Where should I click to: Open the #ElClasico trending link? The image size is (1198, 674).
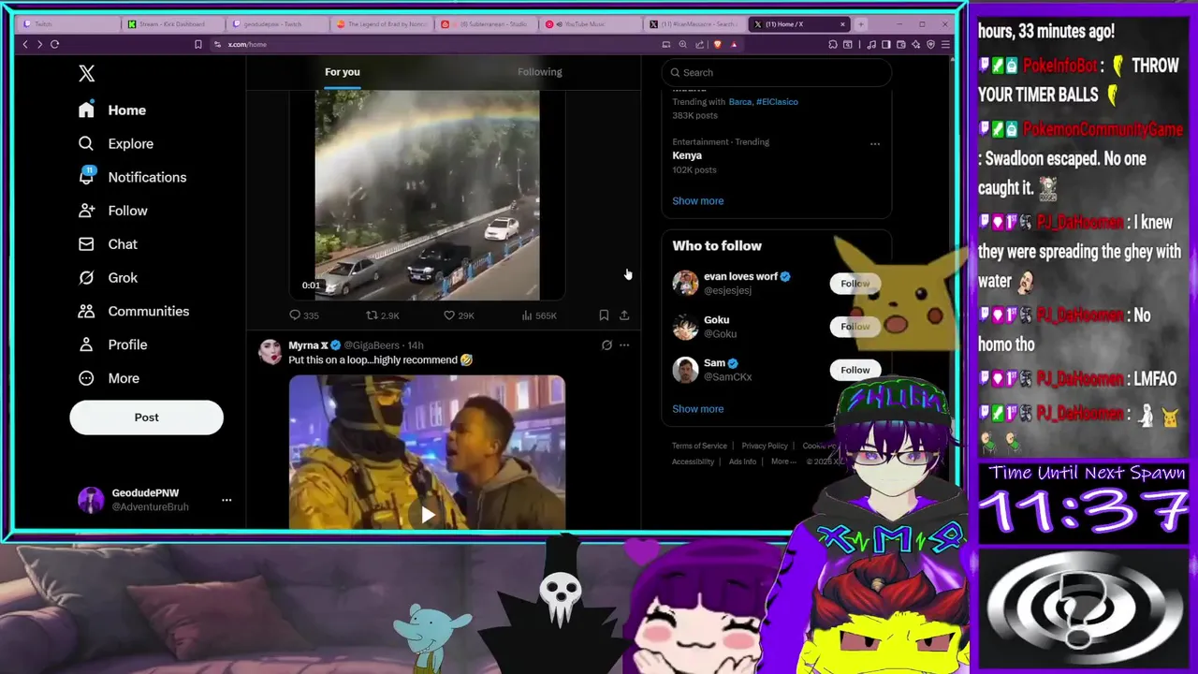(x=777, y=102)
